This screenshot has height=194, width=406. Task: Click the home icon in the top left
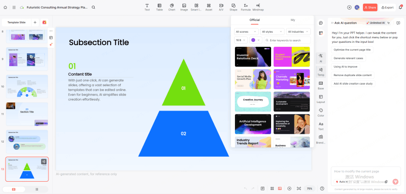pyautogui.click(x=5, y=7)
